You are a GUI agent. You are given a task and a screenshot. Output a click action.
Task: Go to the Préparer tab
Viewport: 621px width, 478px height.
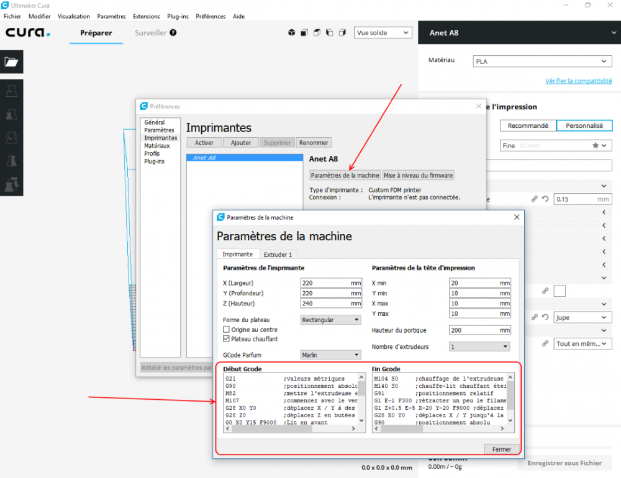click(96, 33)
